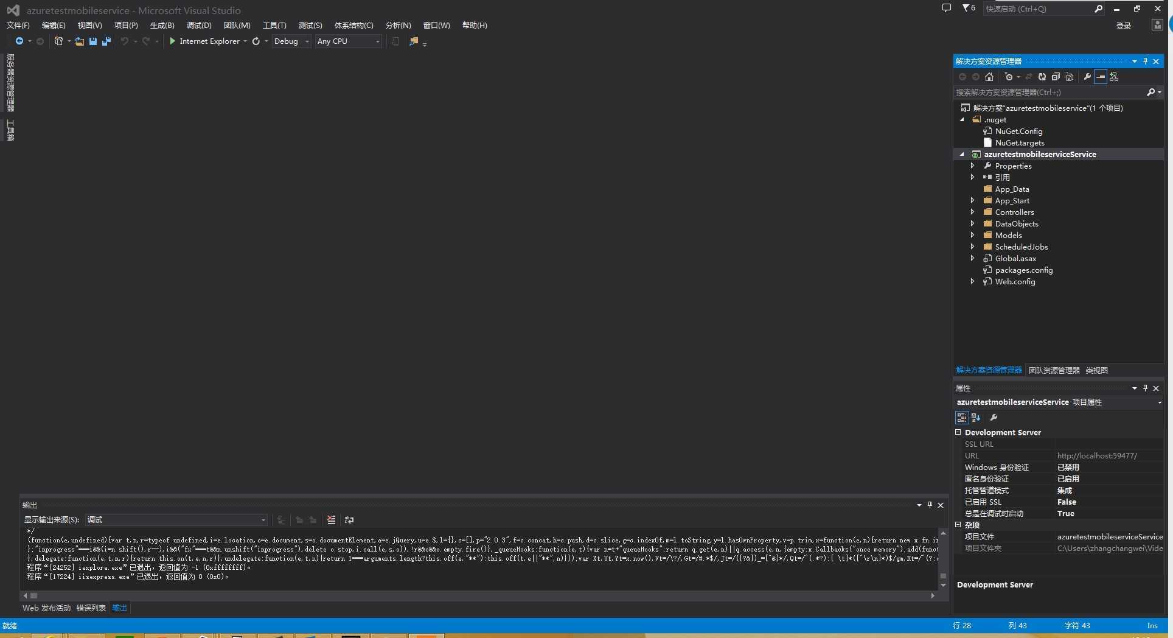Image resolution: width=1173 pixels, height=638 pixels.
Task: Open notifications flag showing 6
Action: point(969,8)
